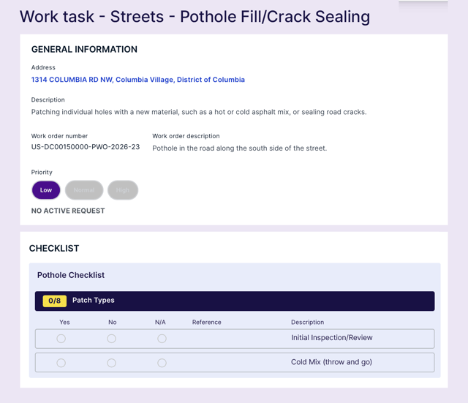Screen dimensions: 468x403
Task: Open the 1314 Columbia Rd NW address link
Action: (137, 80)
